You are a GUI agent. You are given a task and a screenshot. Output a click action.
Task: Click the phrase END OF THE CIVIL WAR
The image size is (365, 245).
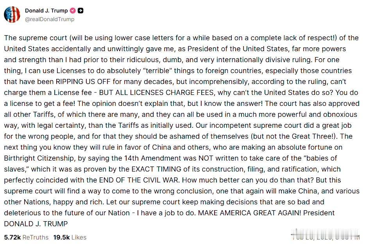pos(140,180)
